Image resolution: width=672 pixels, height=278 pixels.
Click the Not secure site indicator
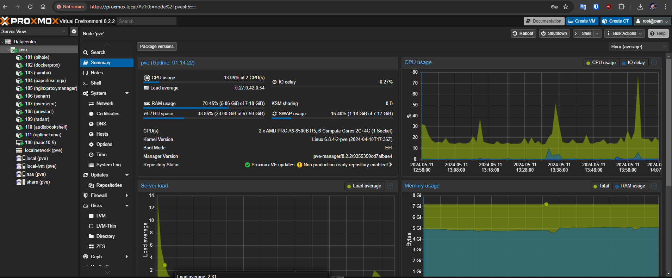click(70, 7)
